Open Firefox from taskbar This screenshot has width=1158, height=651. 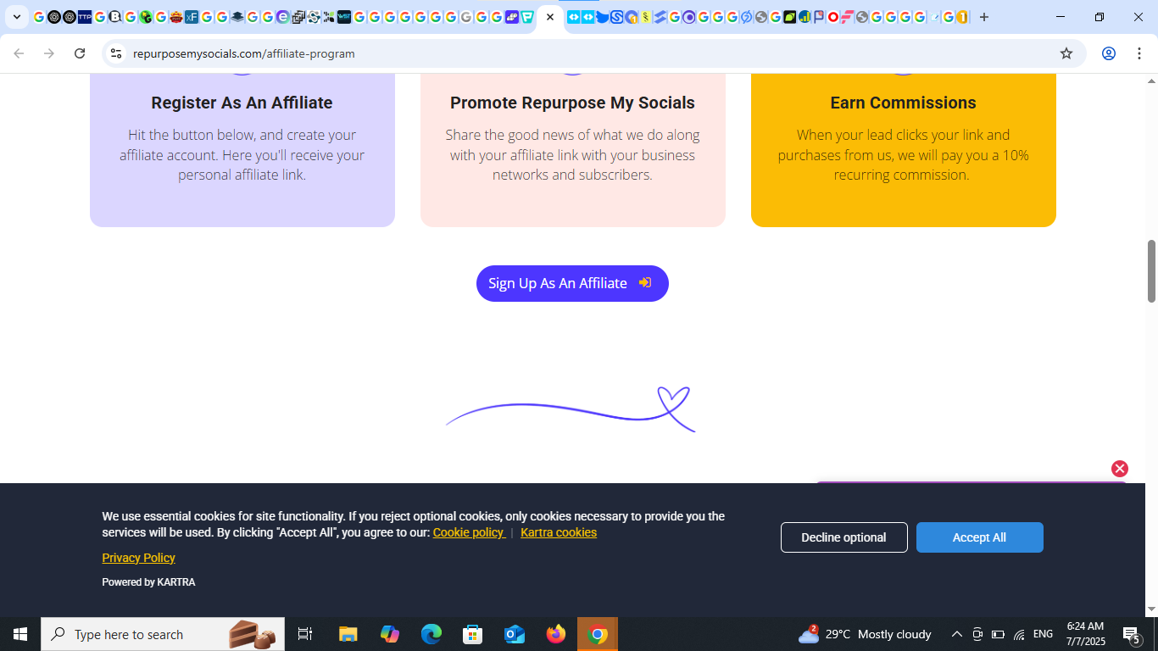tap(556, 634)
